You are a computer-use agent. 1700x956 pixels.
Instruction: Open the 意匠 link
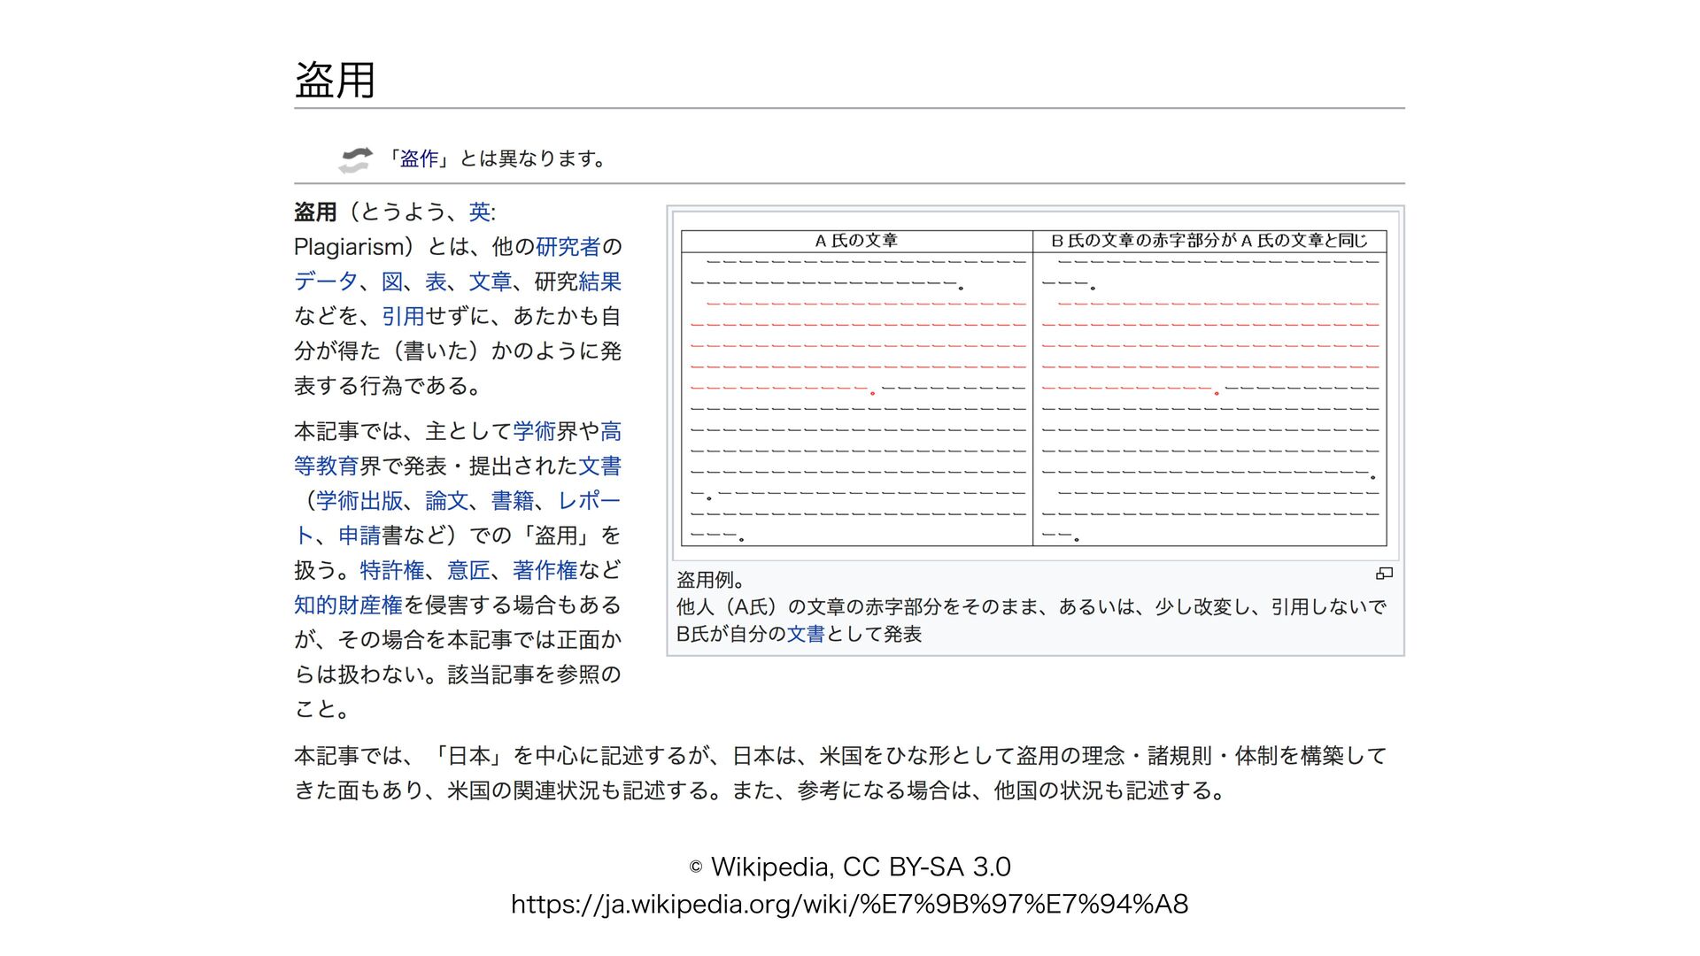pyautogui.click(x=468, y=570)
